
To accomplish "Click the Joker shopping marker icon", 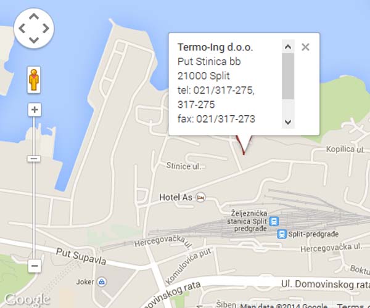I will coord(102,282).
